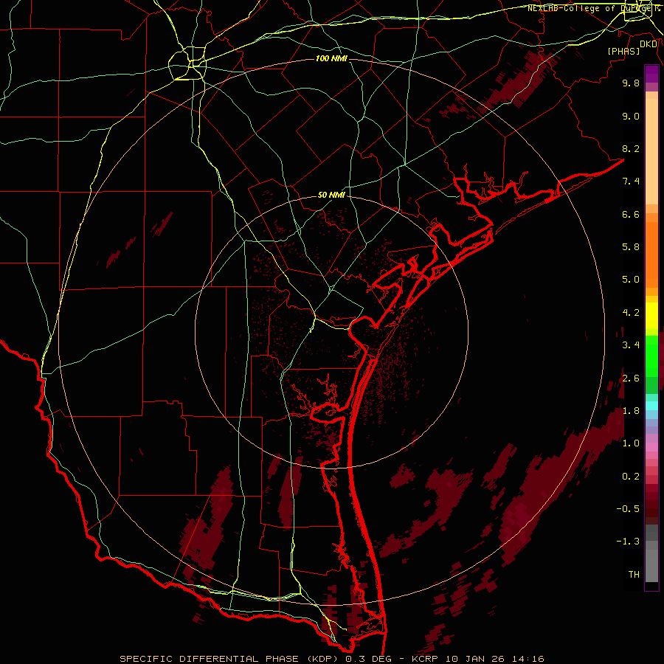
Task: Click the "[PHAS]" legend unit label
Action: point(623,52)
